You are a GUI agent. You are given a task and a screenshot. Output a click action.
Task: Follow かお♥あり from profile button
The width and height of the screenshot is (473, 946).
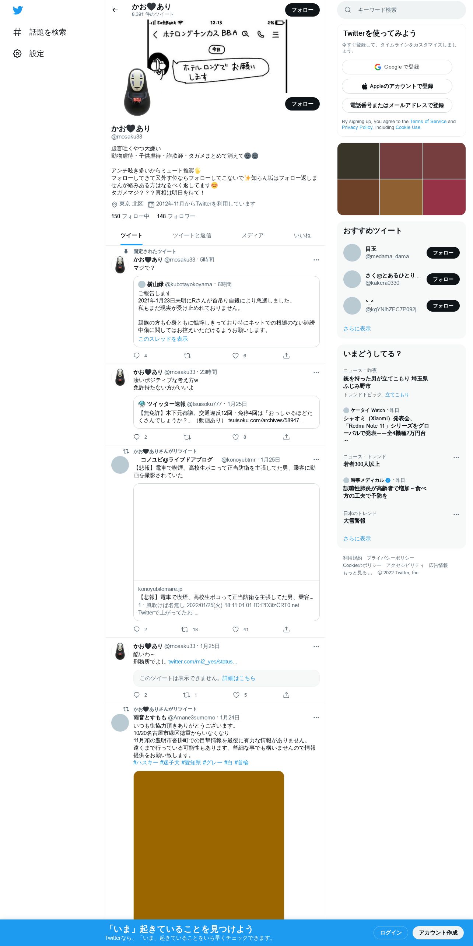point(302,104)
